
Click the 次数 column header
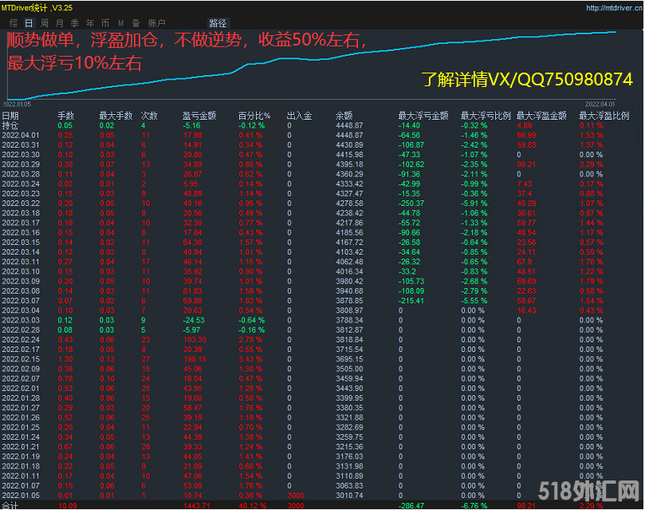pyautogui.click(x=149, y=116)
